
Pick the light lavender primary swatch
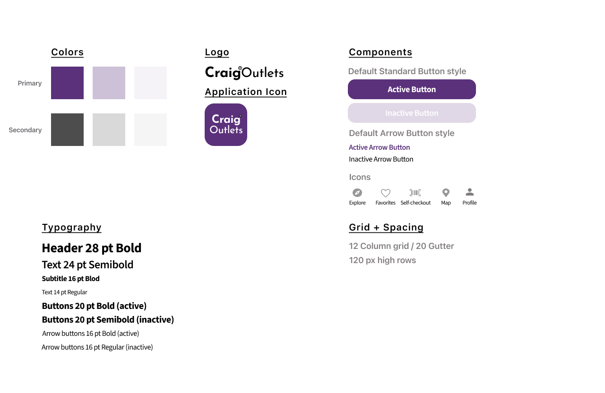click(109, 83)
